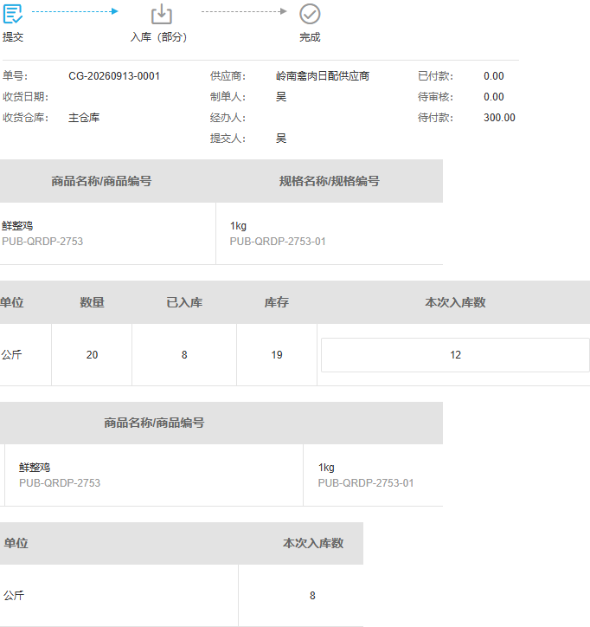Screen dimensions: 590x627
Task: Click quantity cell 20
Action: [92, 355]
